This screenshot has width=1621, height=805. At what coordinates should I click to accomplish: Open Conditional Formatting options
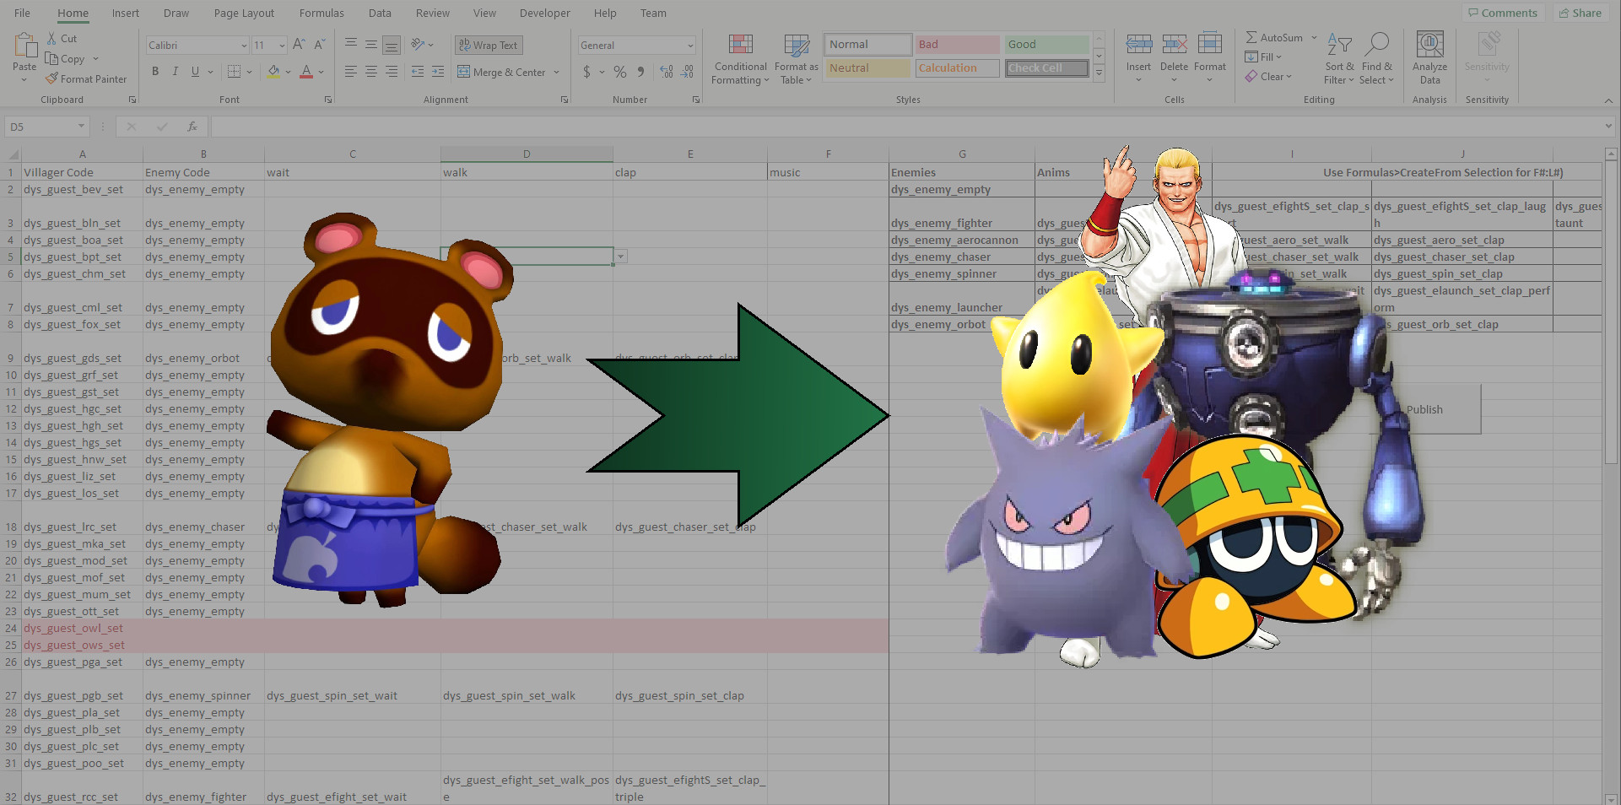(739, 57)
